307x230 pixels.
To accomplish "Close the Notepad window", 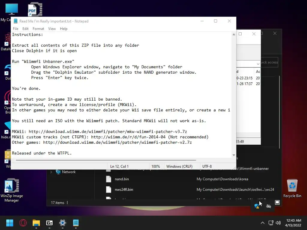I will (229, 21).
